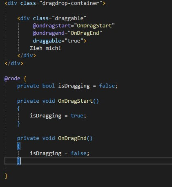Click the "OnDragEnd" attribute string value
This screenshot has height=187, width=172.
click(85, 33)
